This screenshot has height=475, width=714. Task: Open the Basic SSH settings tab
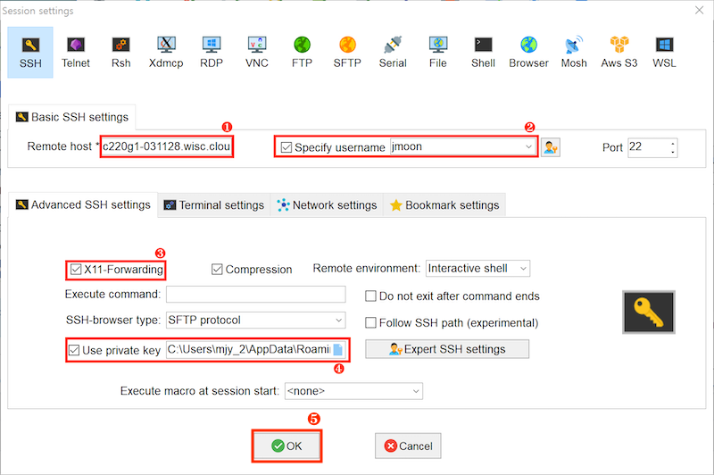point(72,117)
